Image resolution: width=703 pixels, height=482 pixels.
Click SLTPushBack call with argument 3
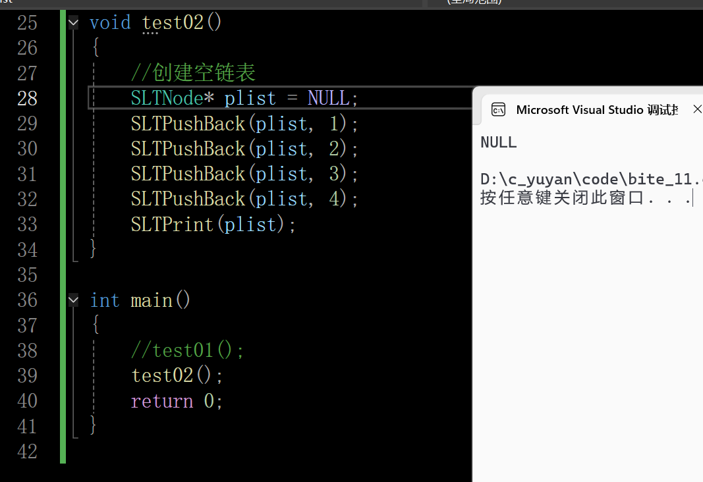point(244,174)
